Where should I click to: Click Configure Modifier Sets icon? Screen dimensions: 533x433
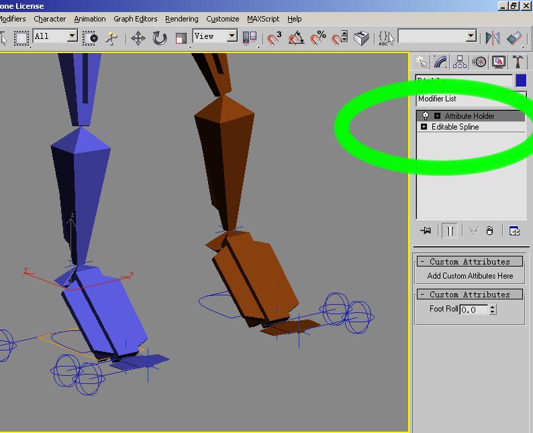point(514,230)
